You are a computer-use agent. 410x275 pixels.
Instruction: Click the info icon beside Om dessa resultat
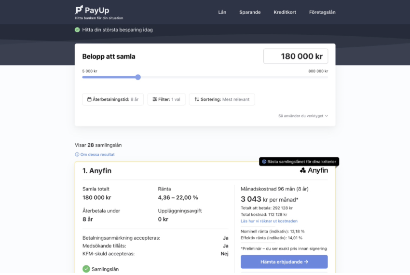(x=77, y=154)
